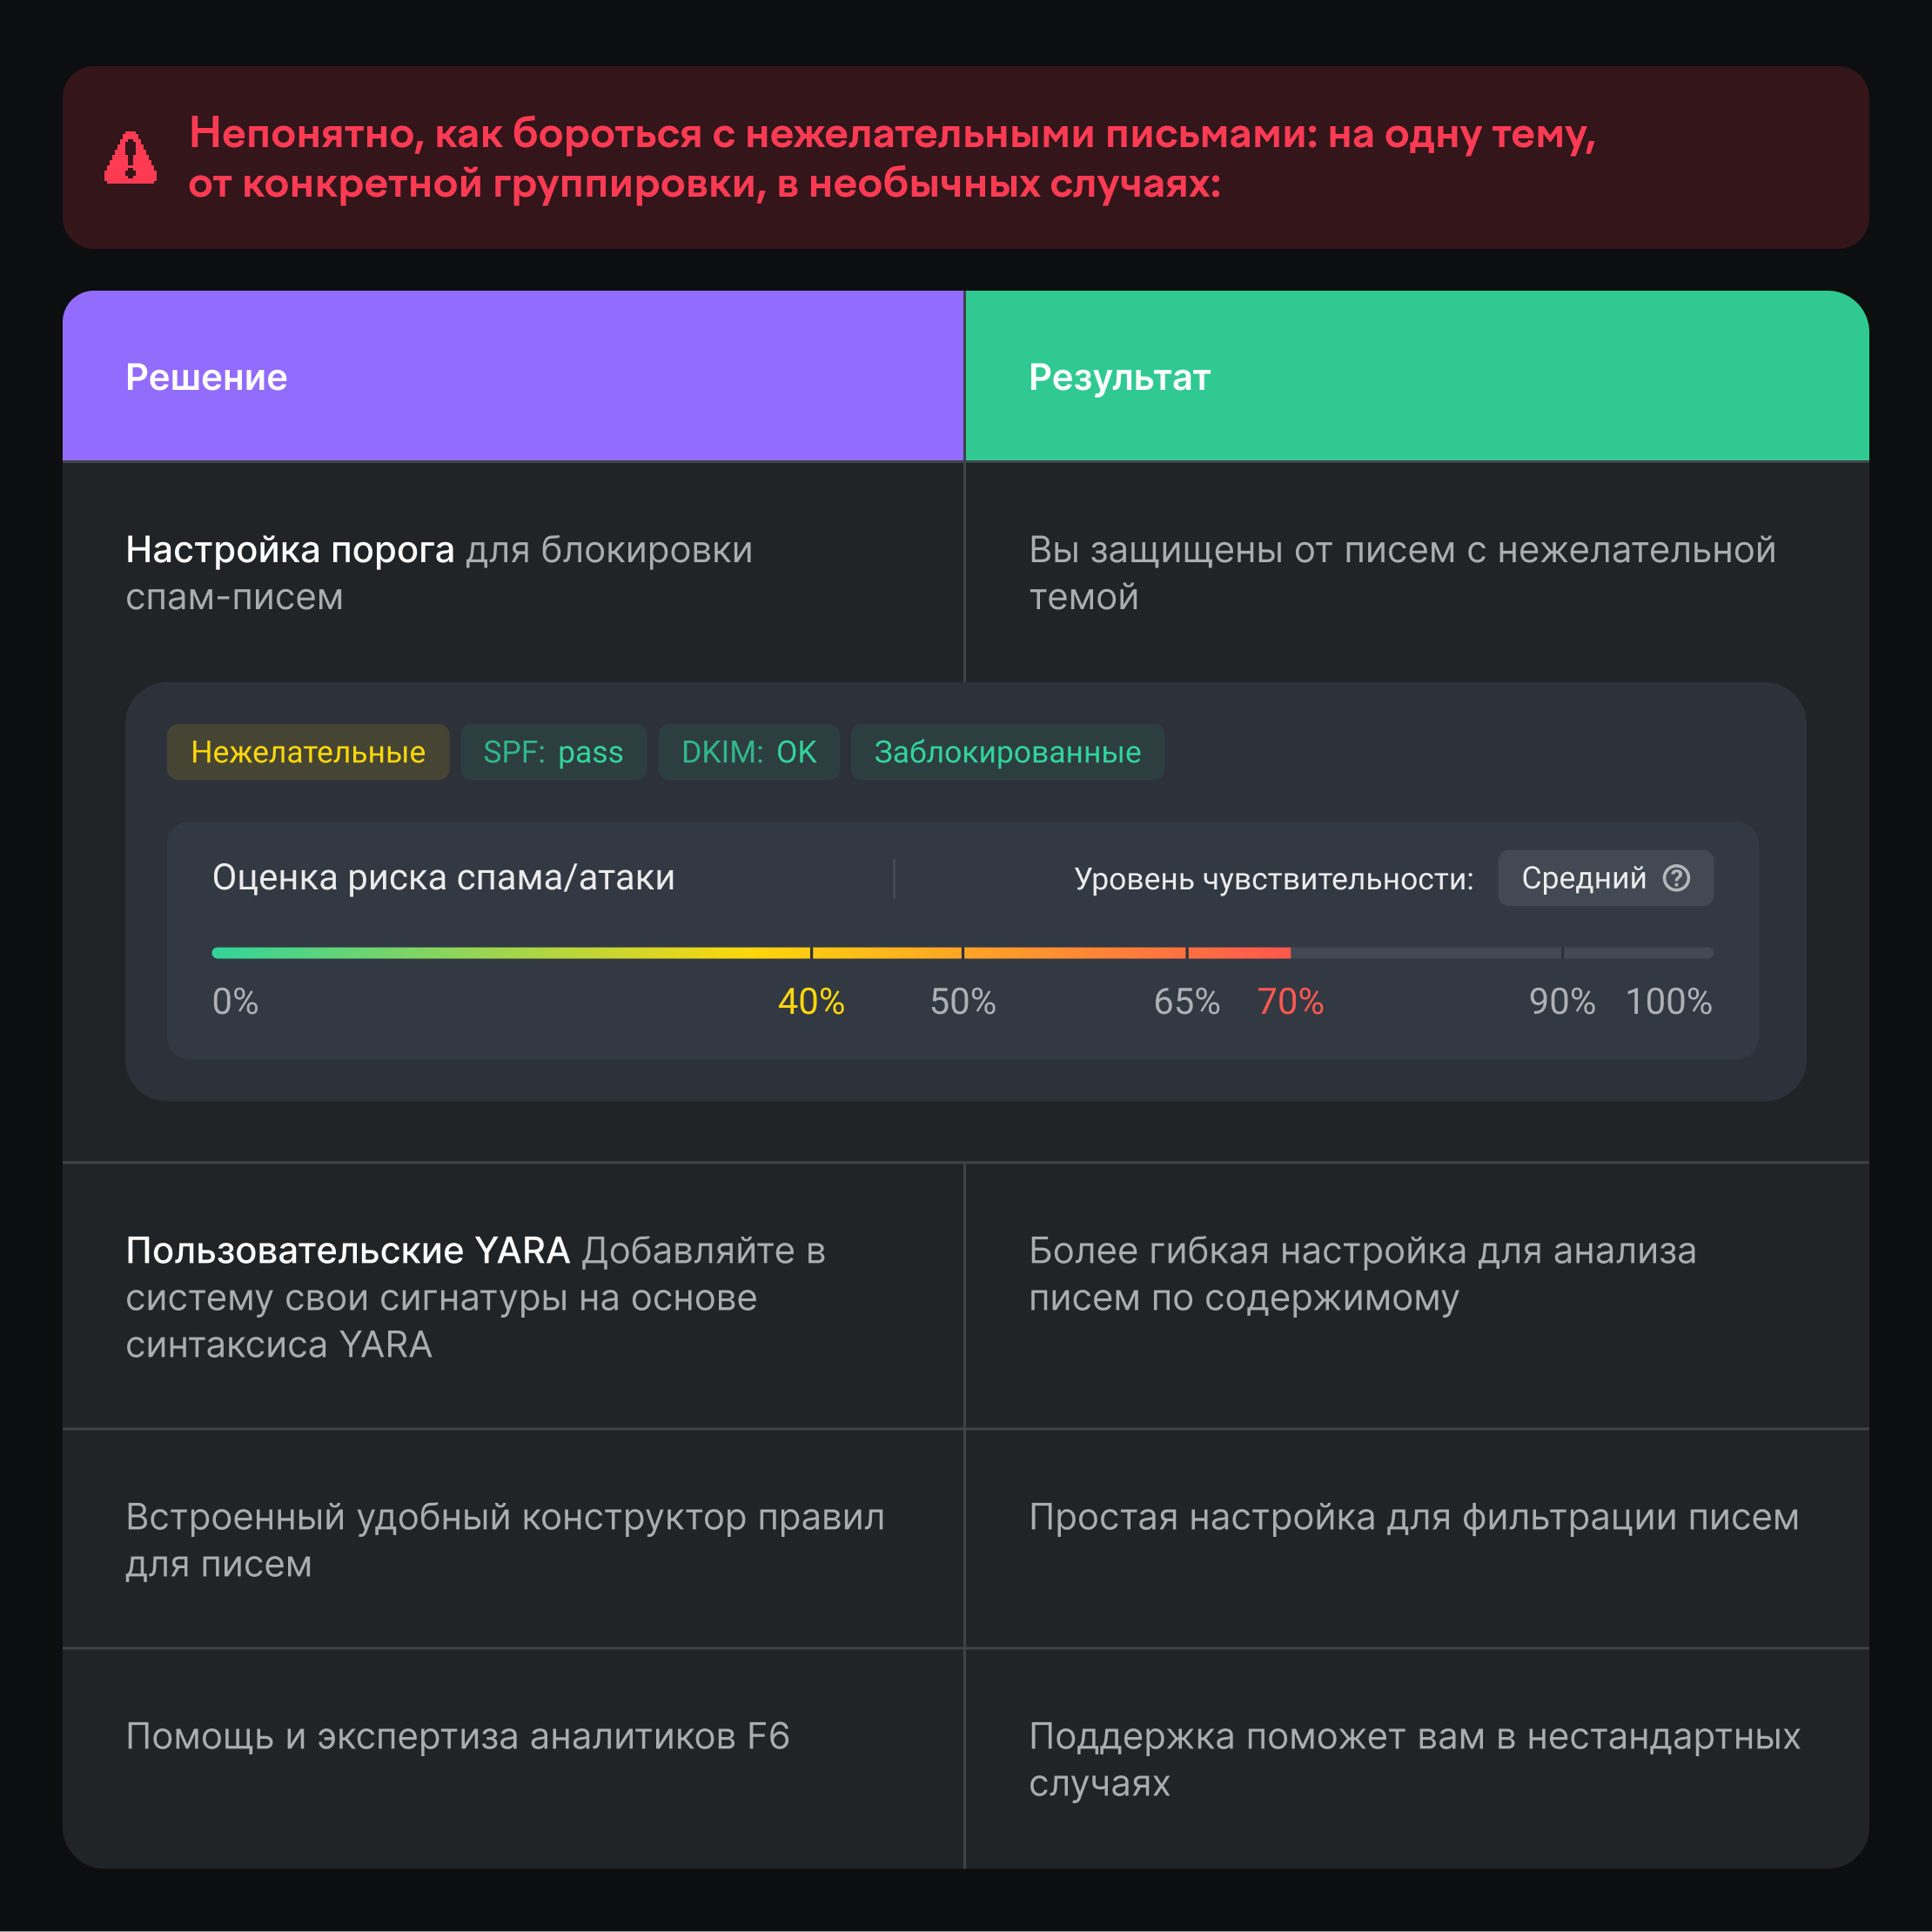Open the Средний sensitivity level dropdown
The width and height of the screenshot is (1932, 1932).
tap(1605, 878)
